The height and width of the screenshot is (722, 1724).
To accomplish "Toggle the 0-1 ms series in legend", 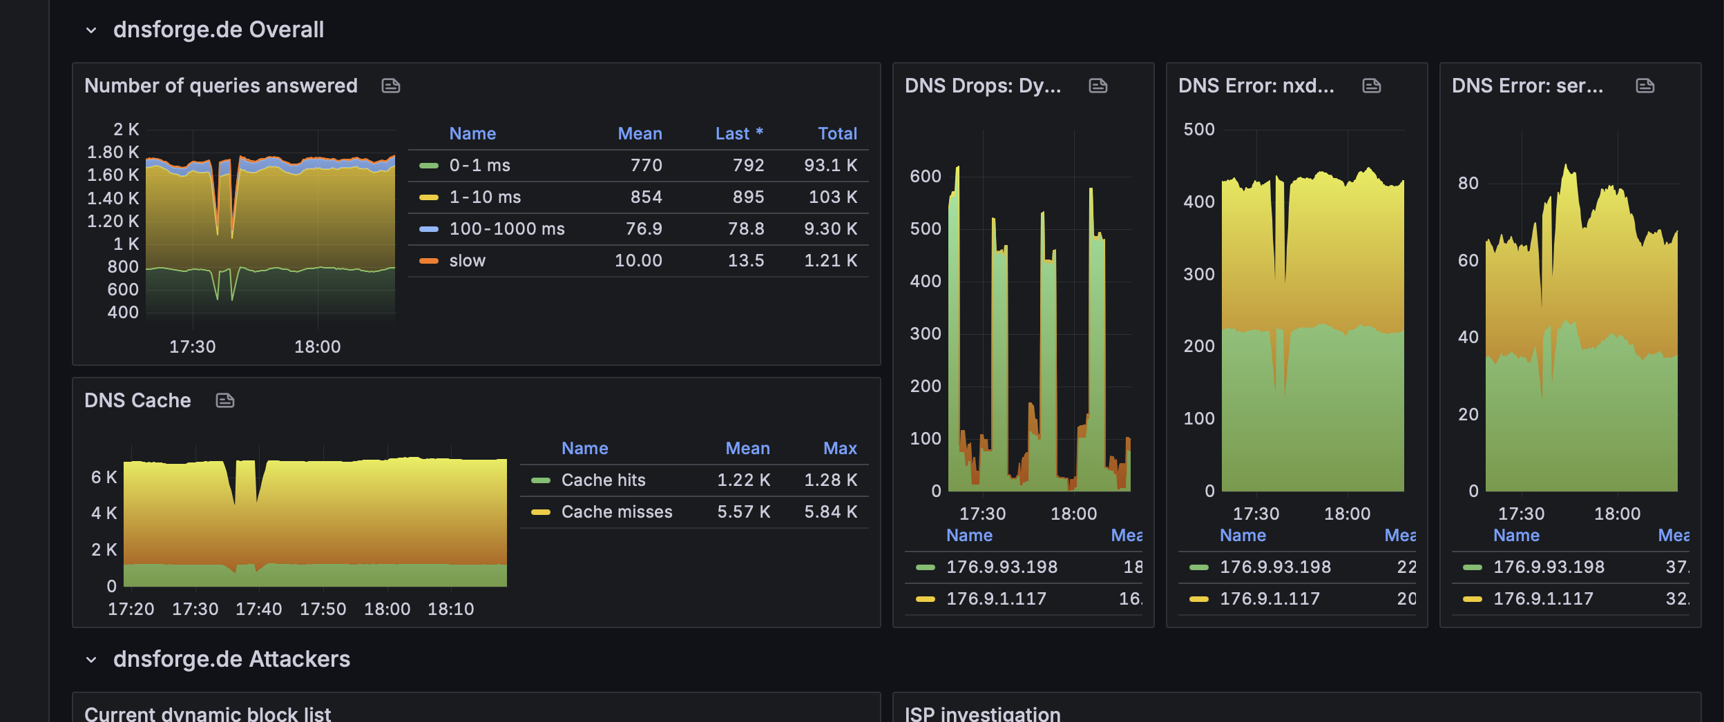I will coord(479,166).
